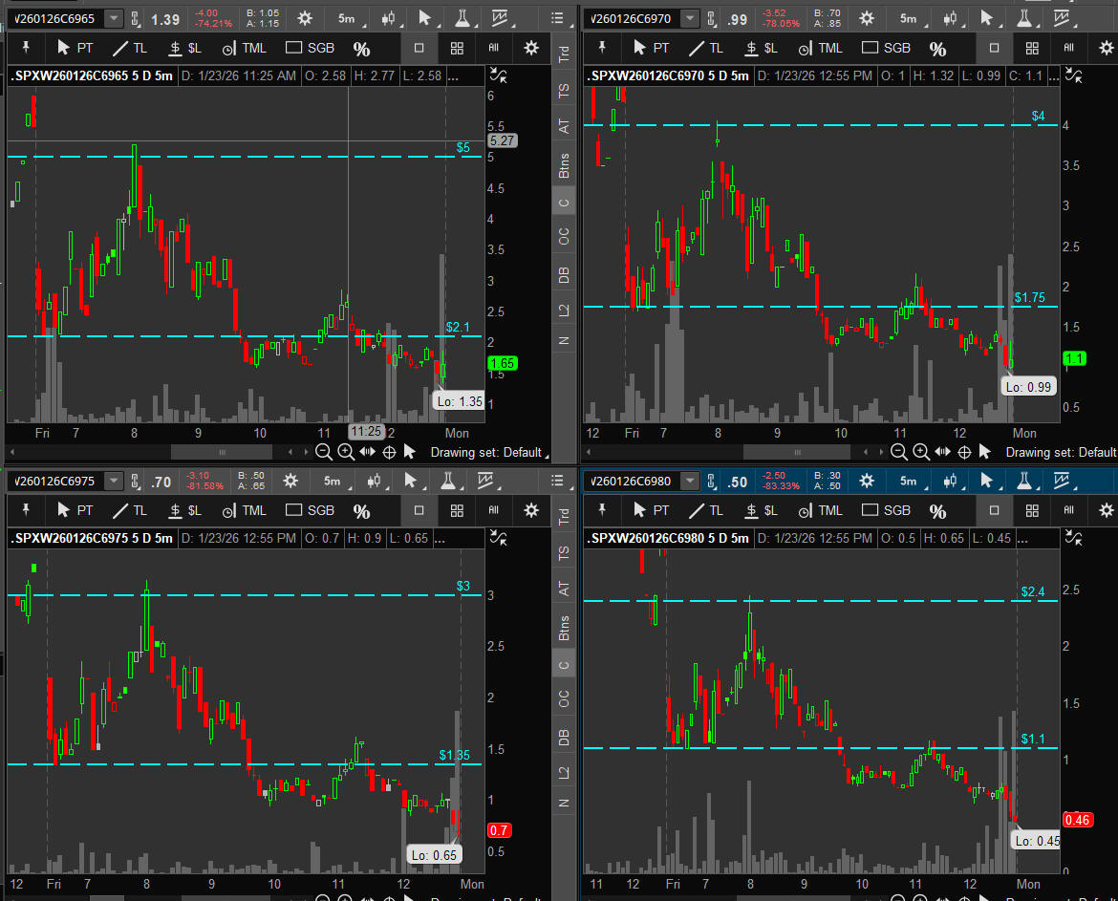
Task: Select the TL trendline tool in the 6975 chart
Action: pyautogui.click(x=130, y=510)
